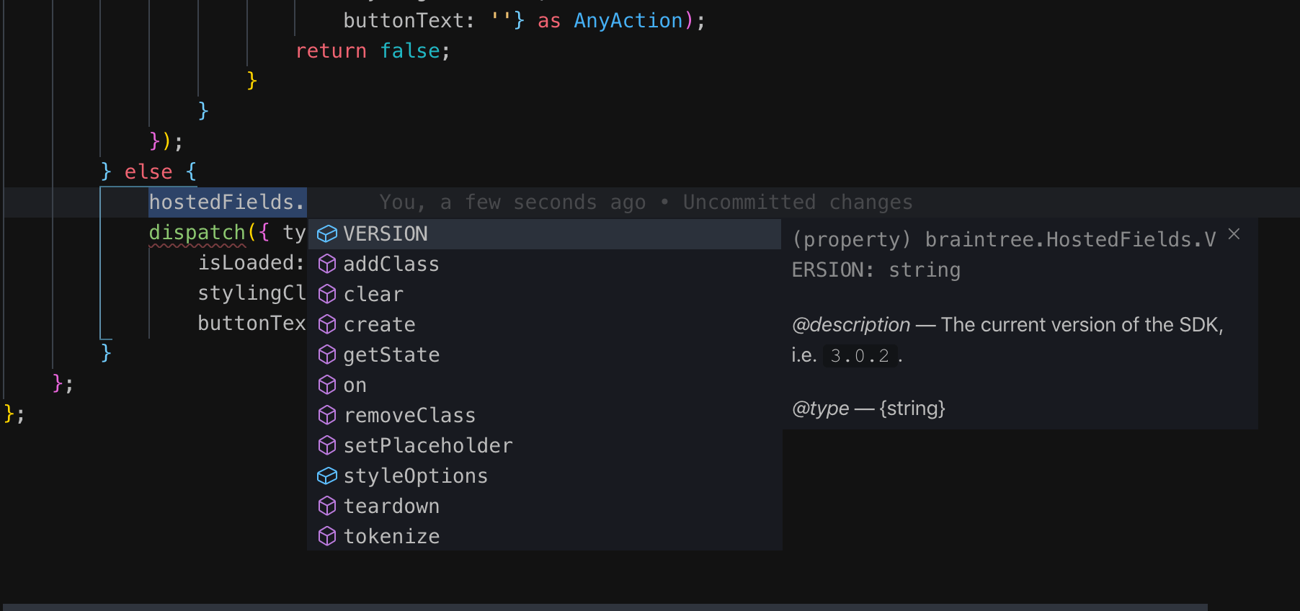Click the method icon beside getState
1300x611 pixels.
(328, 354)
